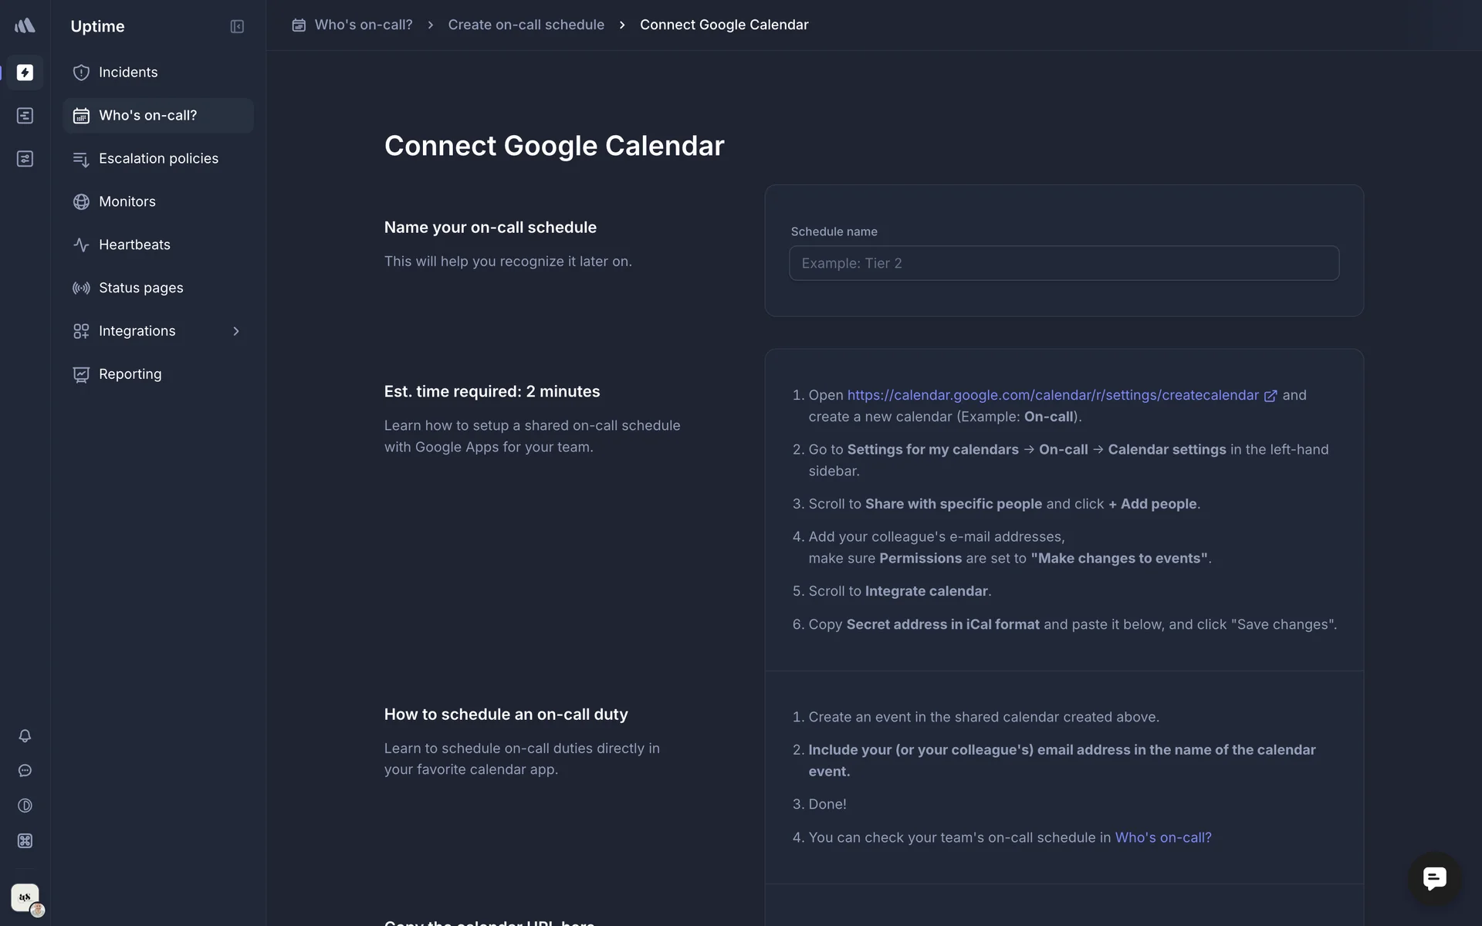
Task: Navigate to Monitors section
Action: pyautogui.click(x=127, y=201)
